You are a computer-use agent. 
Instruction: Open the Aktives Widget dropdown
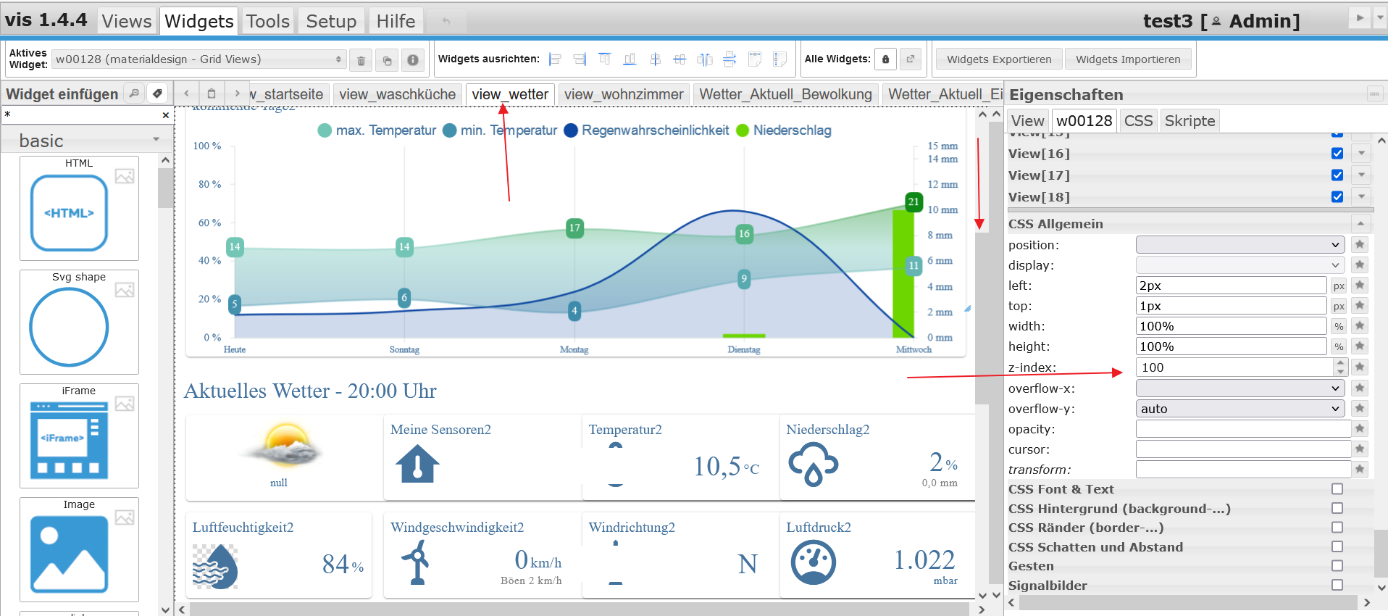click(x=198, y=59)
